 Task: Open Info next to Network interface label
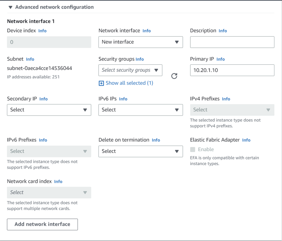point(147,31)
